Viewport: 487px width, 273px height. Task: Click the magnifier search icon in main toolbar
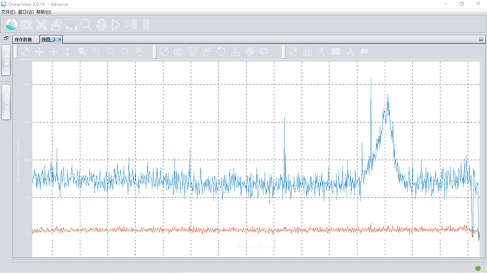86,24
